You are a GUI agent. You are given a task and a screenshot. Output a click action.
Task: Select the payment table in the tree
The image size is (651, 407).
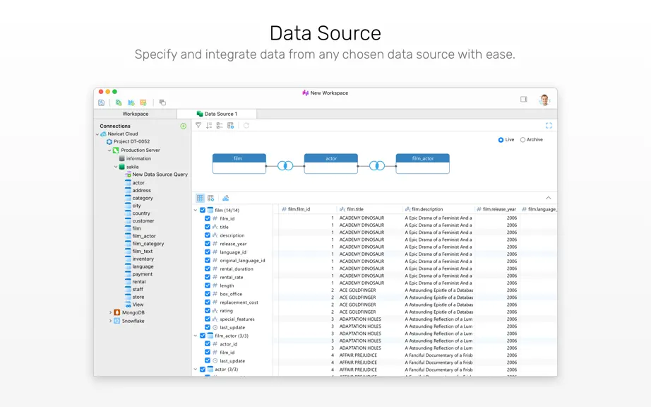click(x=142, y=274)
